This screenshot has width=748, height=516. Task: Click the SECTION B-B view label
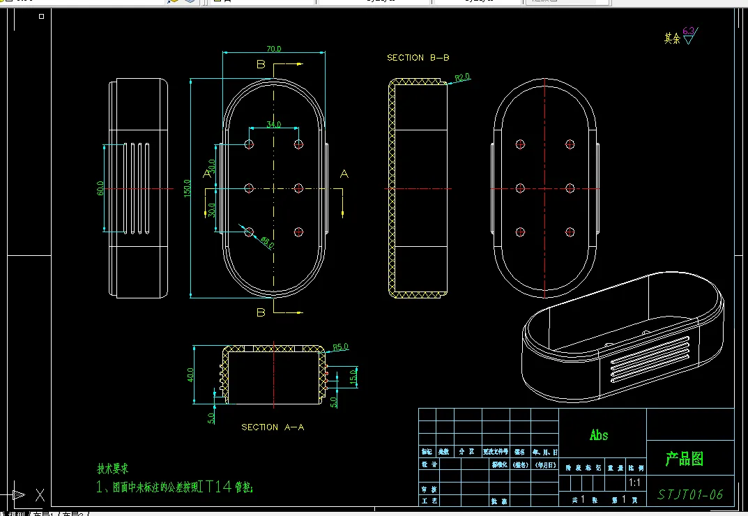tap(418, 58)
